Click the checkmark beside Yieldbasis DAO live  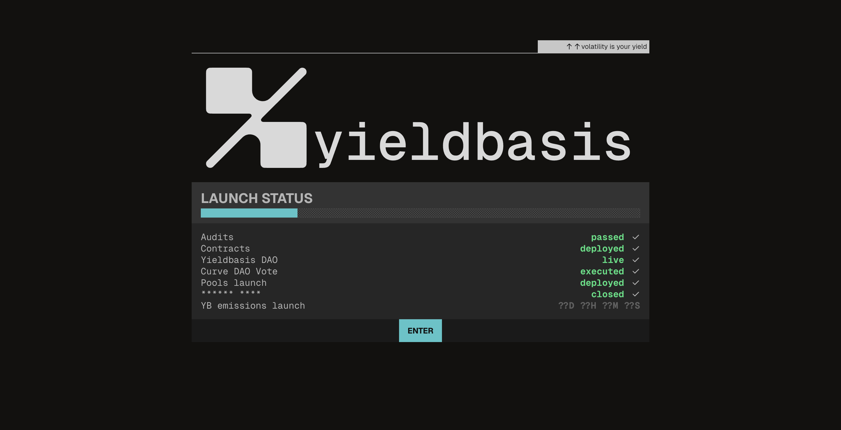pos(635,260)
